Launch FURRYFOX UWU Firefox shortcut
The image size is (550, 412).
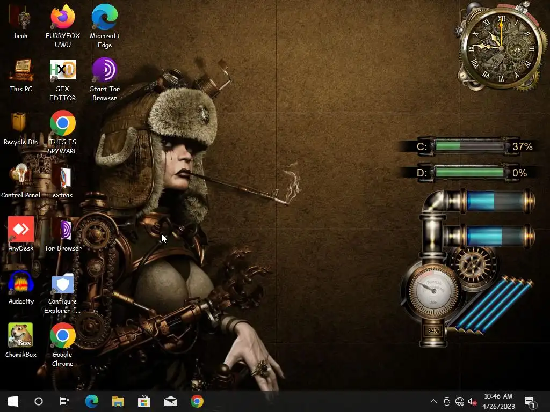pyautogui.click(x=62, y=26)
